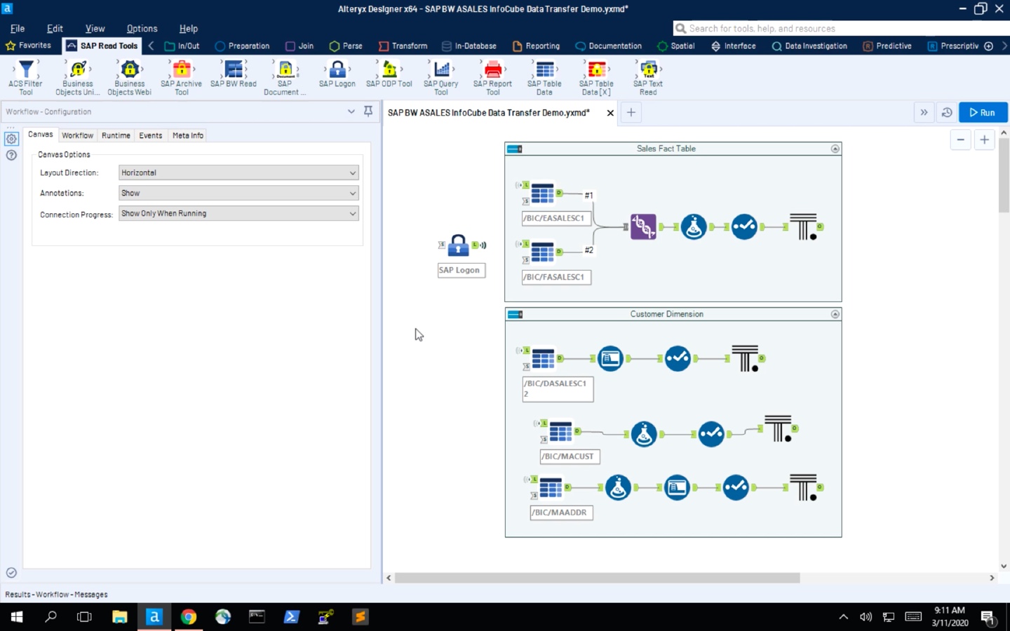Run the workflow
Screen dimensions: 1010x631
983,112
